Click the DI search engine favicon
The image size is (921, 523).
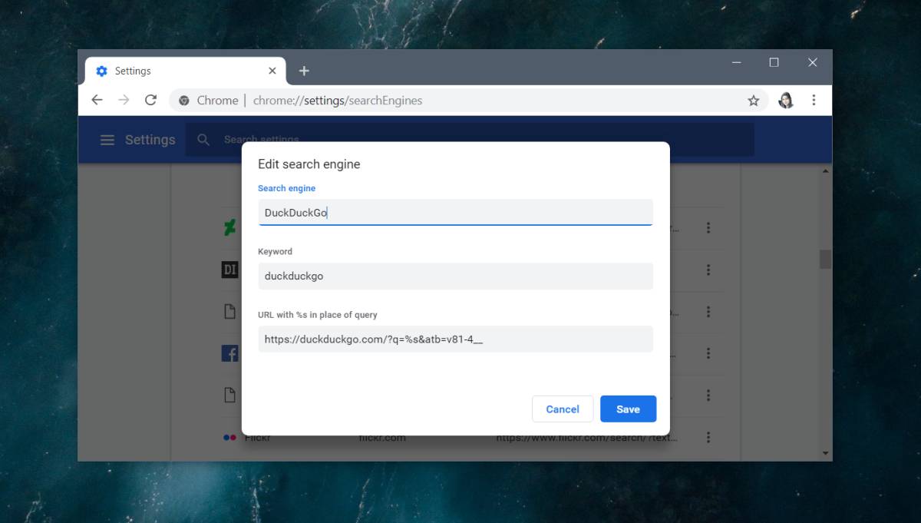tap(229, 270)
